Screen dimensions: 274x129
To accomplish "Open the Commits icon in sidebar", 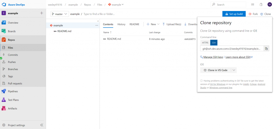I will pos(4,55).
